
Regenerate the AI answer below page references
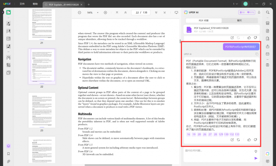click(238, 140)
